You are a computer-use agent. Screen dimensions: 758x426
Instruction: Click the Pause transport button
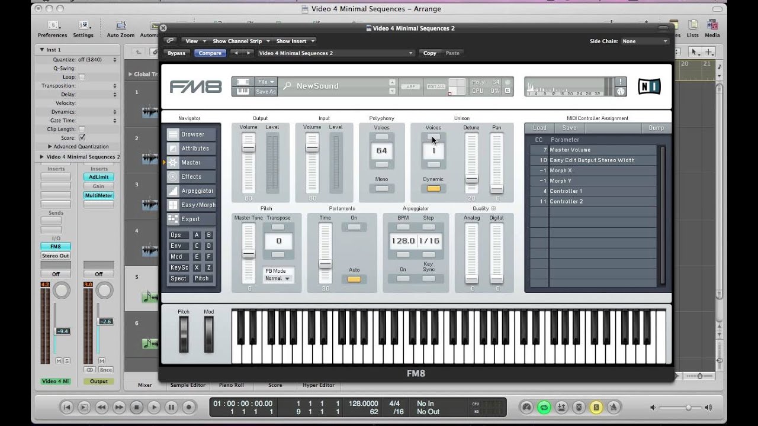[x=171, y=407]
